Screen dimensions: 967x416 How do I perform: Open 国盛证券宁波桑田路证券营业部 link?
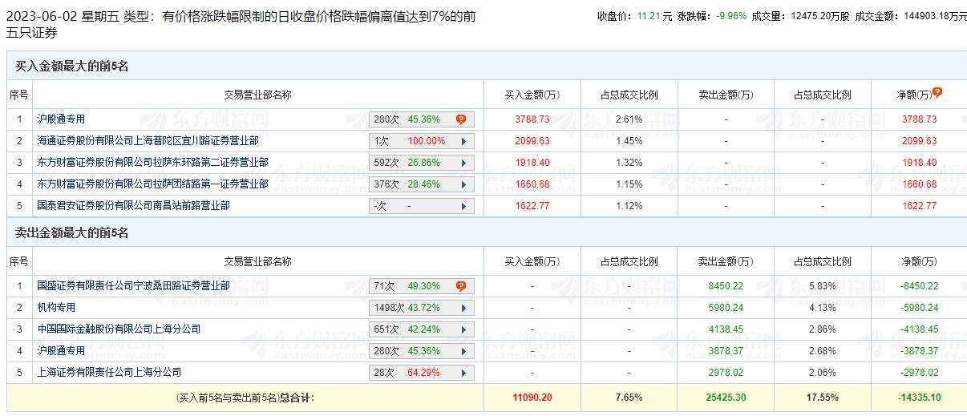[x=133, y=286]
